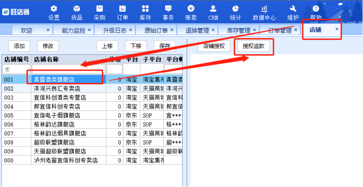Open the 帮助 help question icon
Image resolution: width=363 pixels, height=187 pixels.
tap(316, 9)
